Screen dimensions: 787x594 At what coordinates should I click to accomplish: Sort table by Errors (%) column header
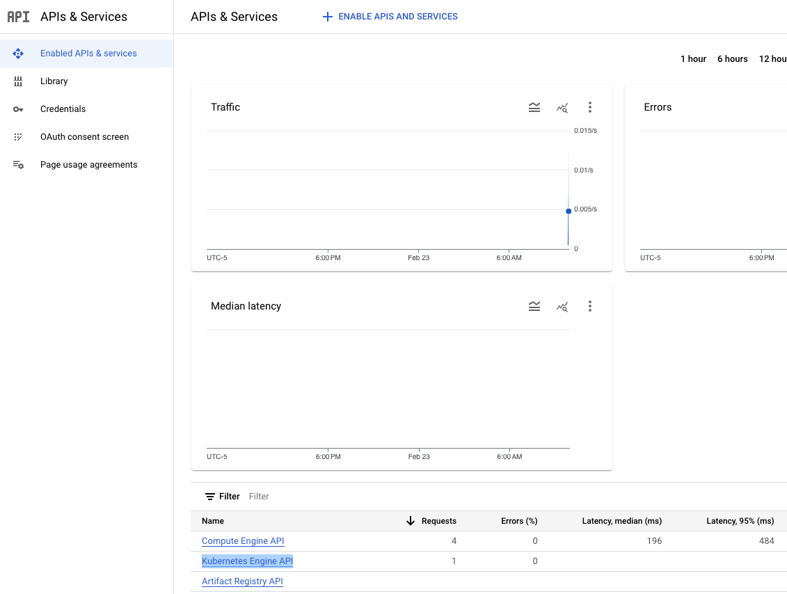pyautogui.click(x=519, y=521)
